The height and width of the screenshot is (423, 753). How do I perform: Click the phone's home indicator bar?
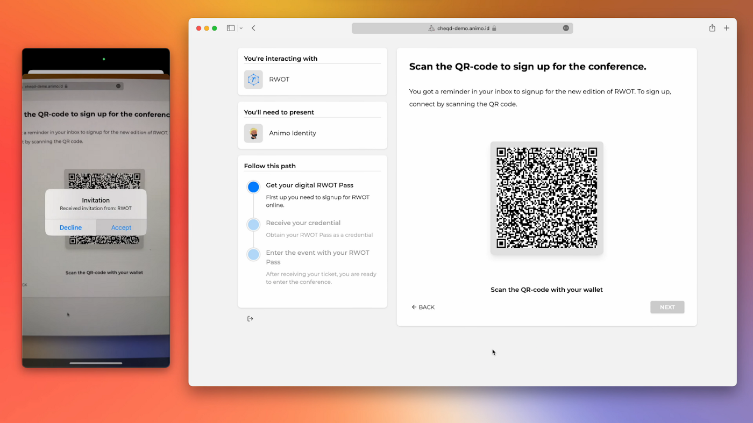(x=96, y=363)
